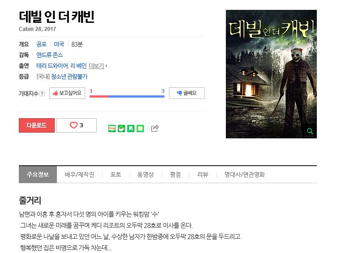Click the green bookmark share icon
This screenshot has width=337, height=253.
click(131, 129)
